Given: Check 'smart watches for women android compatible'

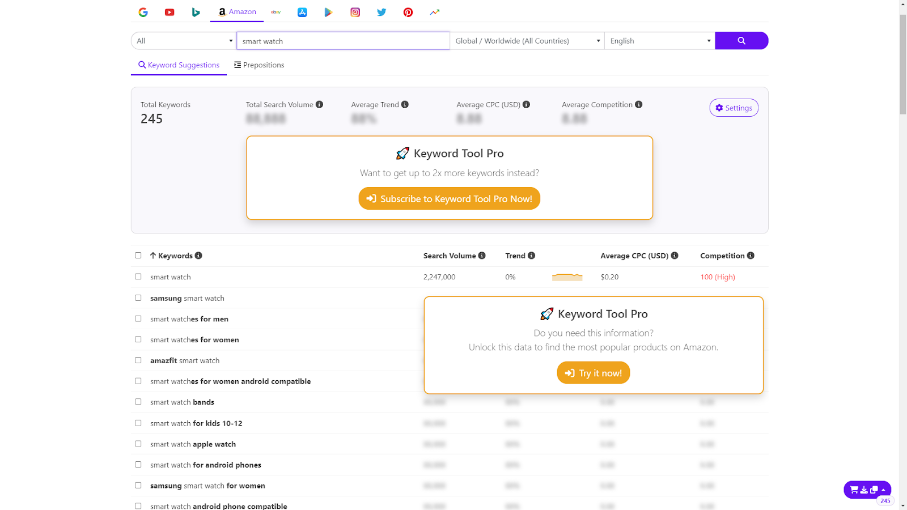Looking at the screenshot, I should (x=138, y=381).
